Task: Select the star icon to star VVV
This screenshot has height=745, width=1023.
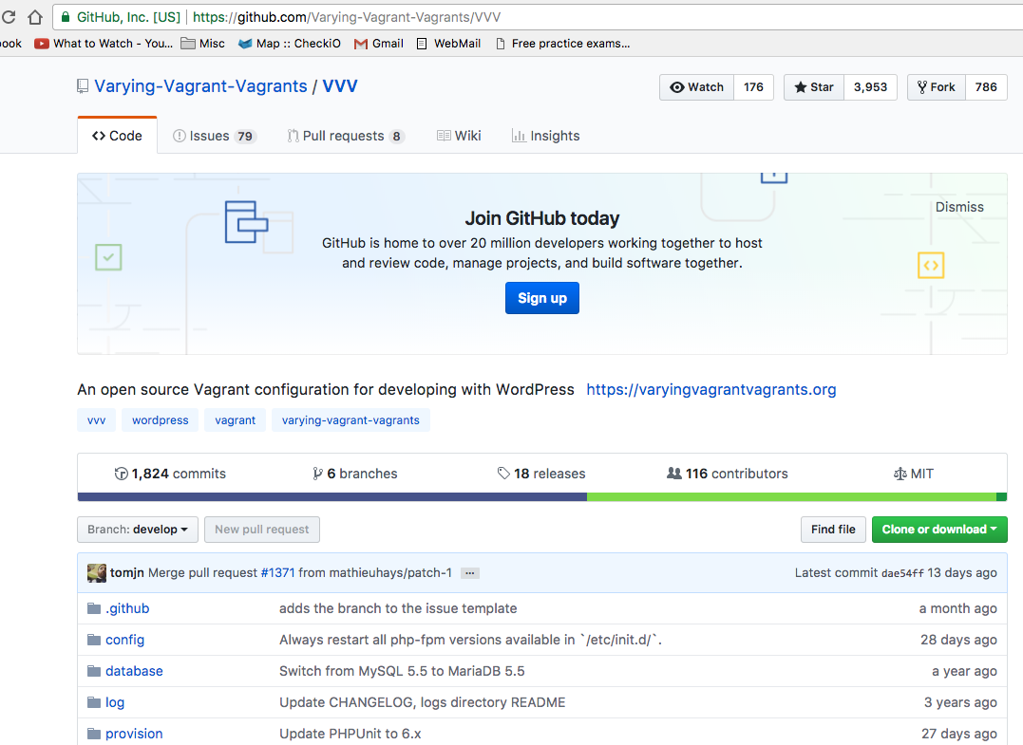Action: point(799,86)
